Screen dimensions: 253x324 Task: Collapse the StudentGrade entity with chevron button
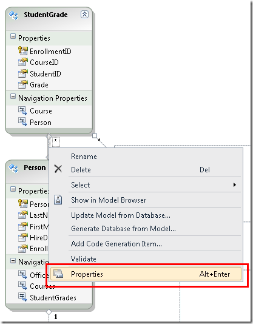point(84,15)
